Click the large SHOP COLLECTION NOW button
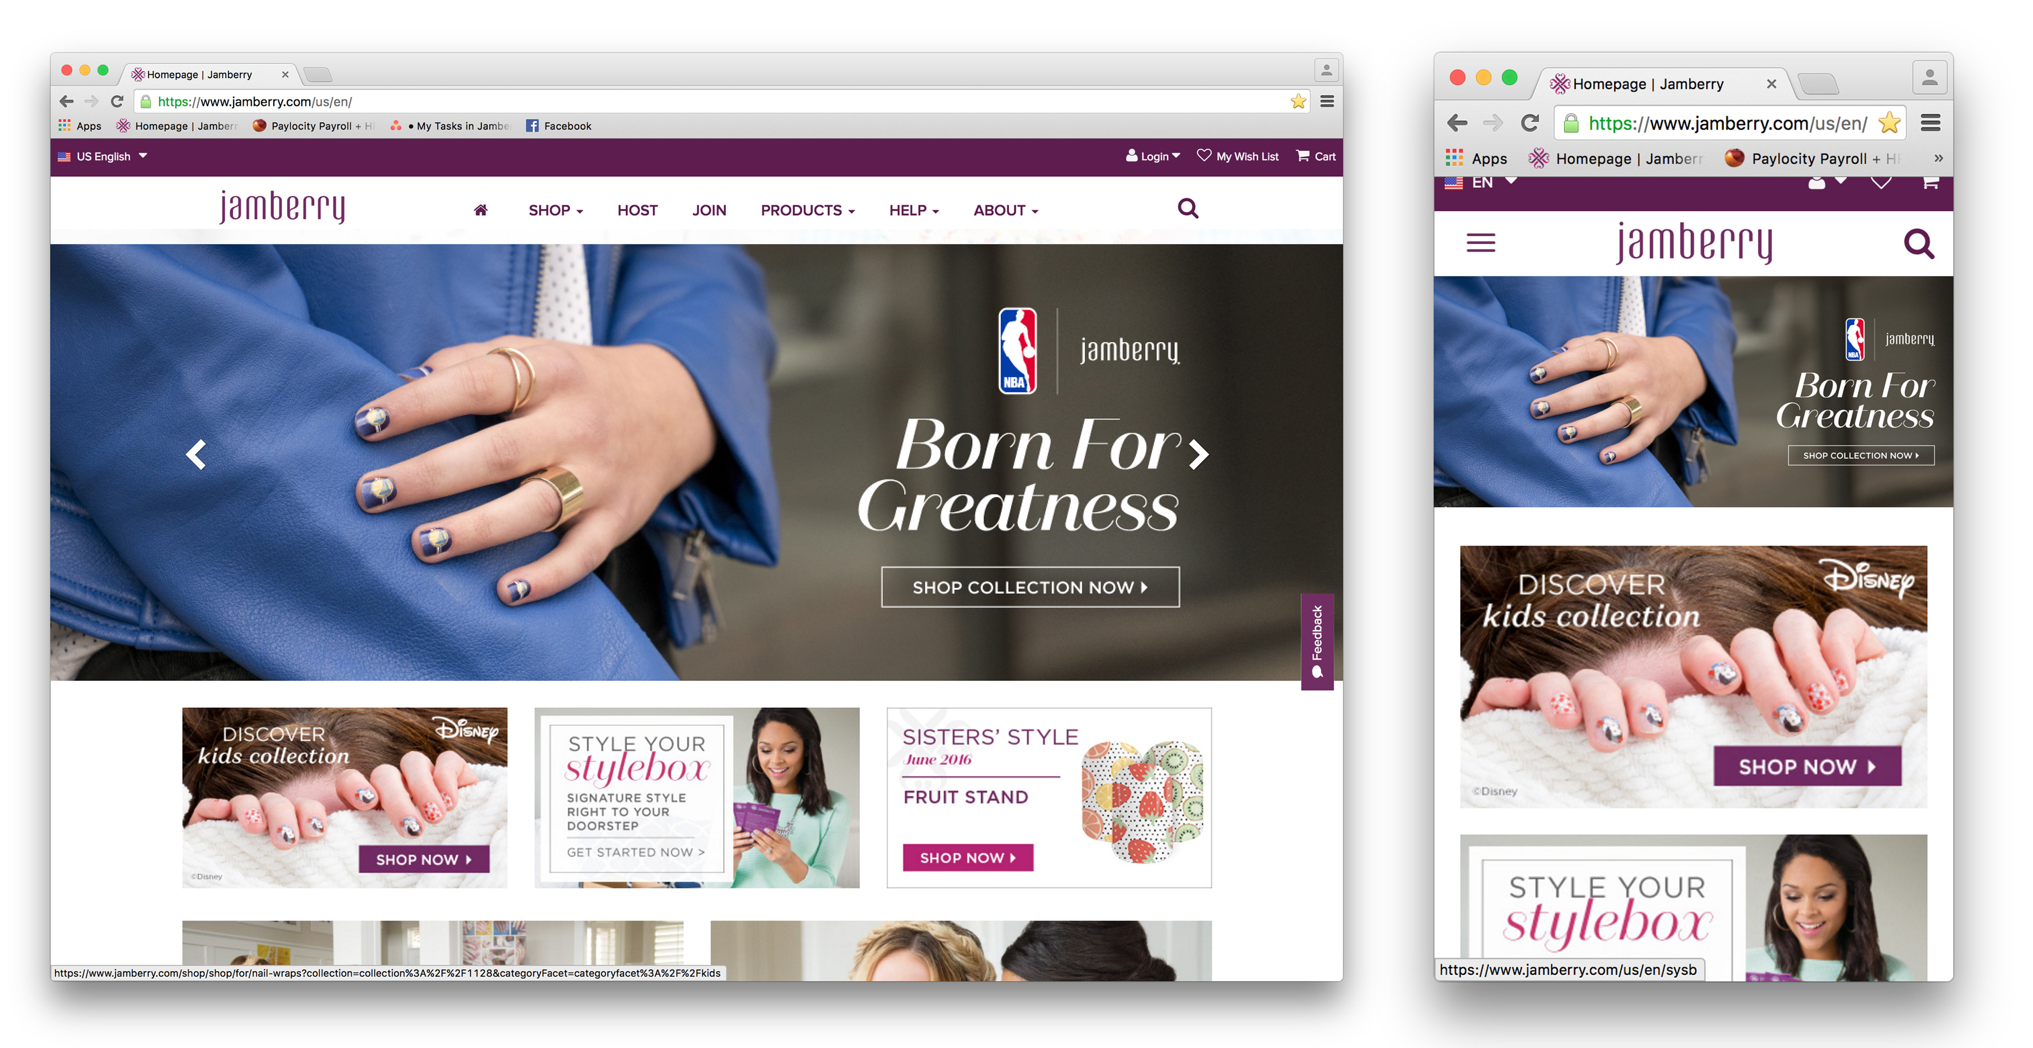Viewport: 2033px width, 1048px height. [1030, 587]
